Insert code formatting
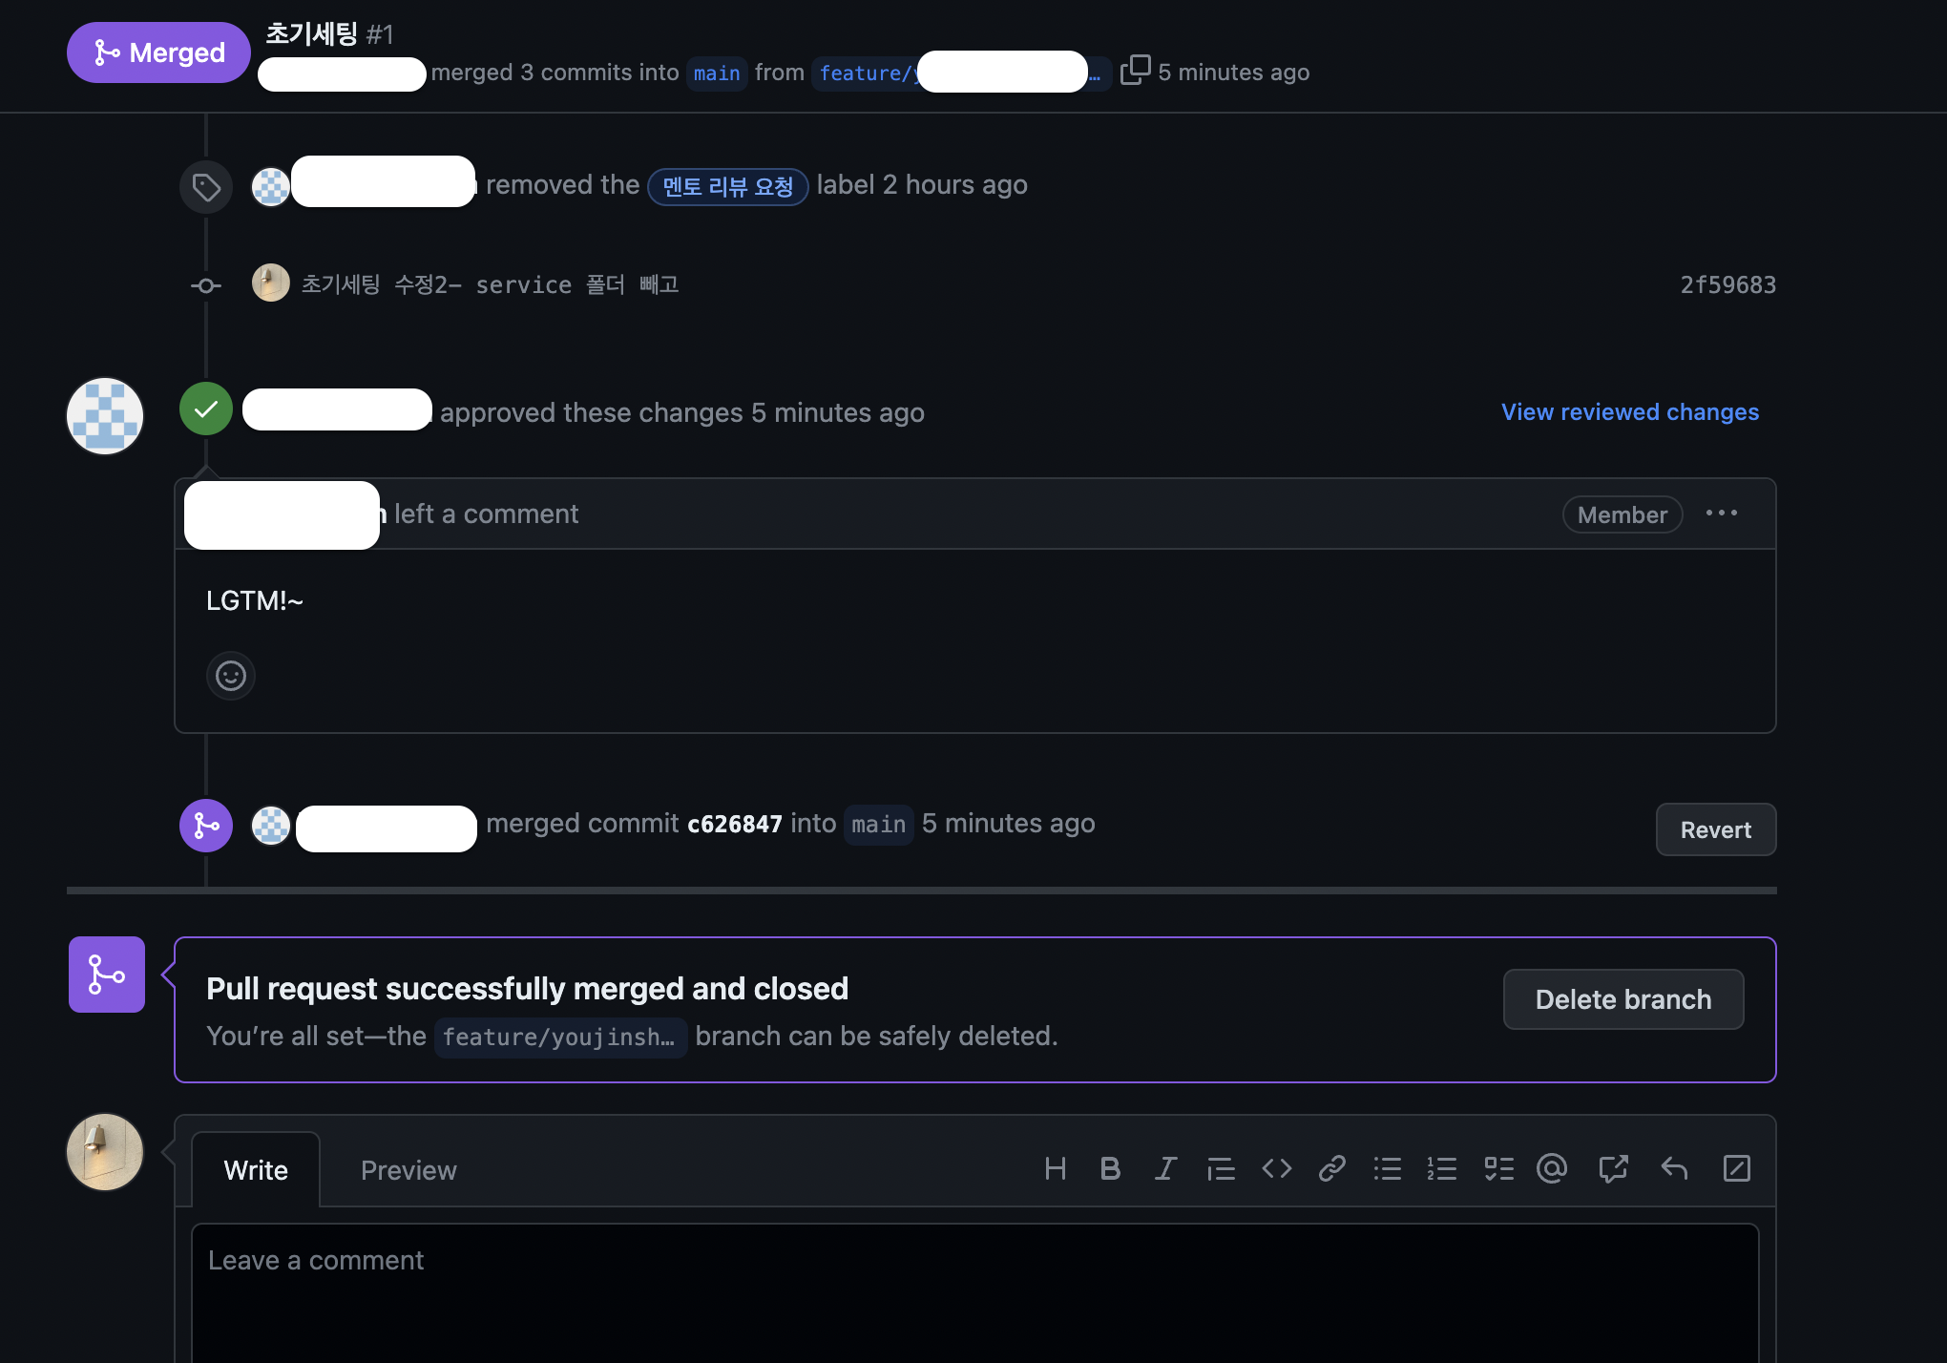The height and width of the screenshot is (1363, 1947). click(x=1276, y=1169)
